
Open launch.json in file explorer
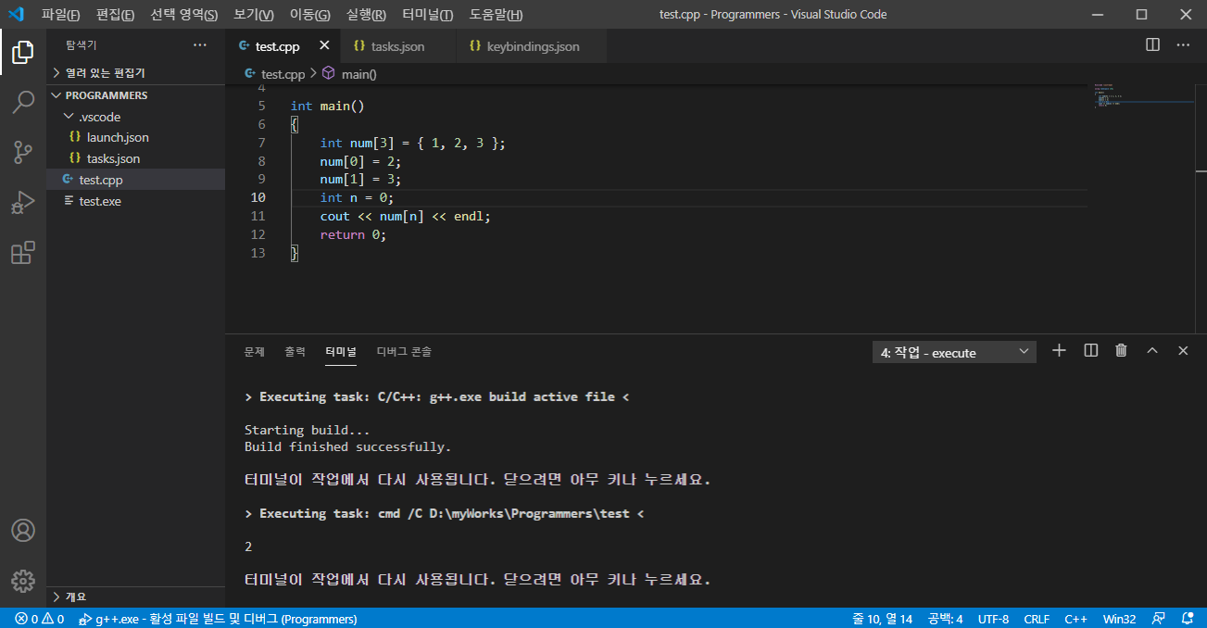click(x=135, y=137)
